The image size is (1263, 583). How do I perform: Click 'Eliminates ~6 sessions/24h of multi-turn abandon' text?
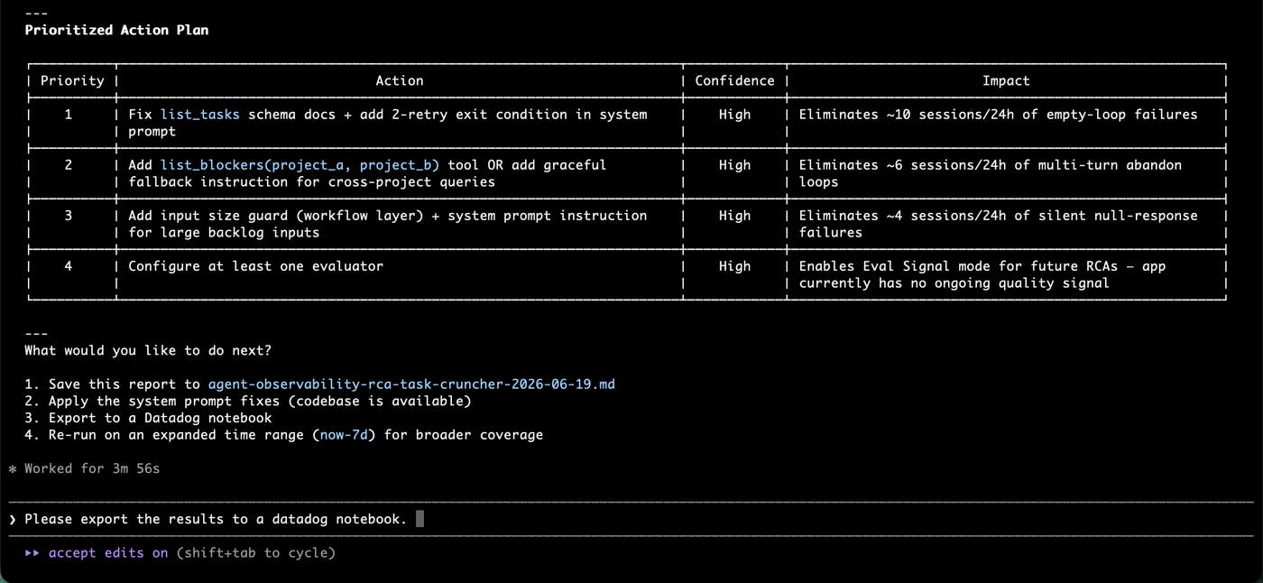coord(990,165)
